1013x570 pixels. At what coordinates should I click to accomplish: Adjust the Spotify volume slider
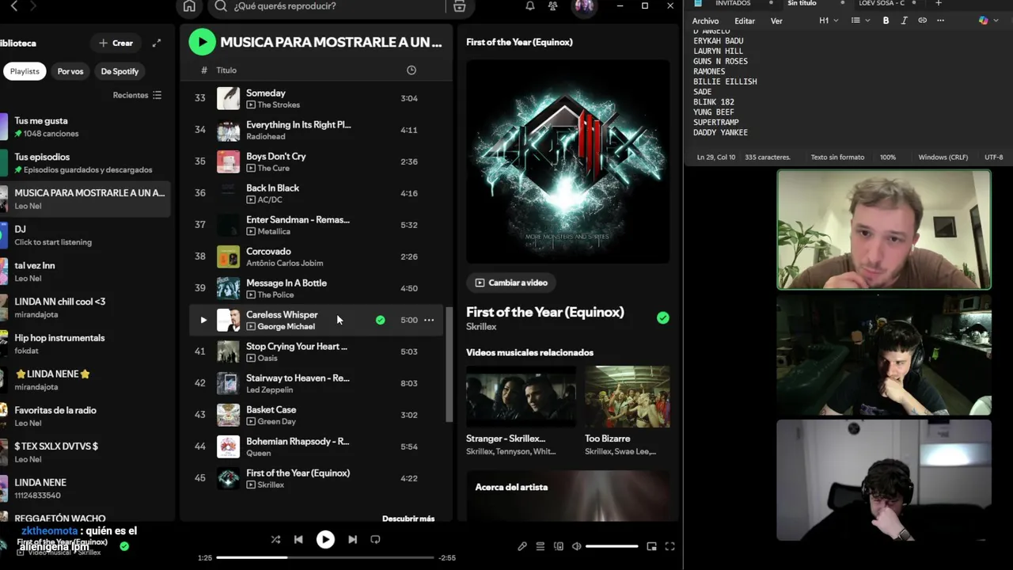pos(612,546)
